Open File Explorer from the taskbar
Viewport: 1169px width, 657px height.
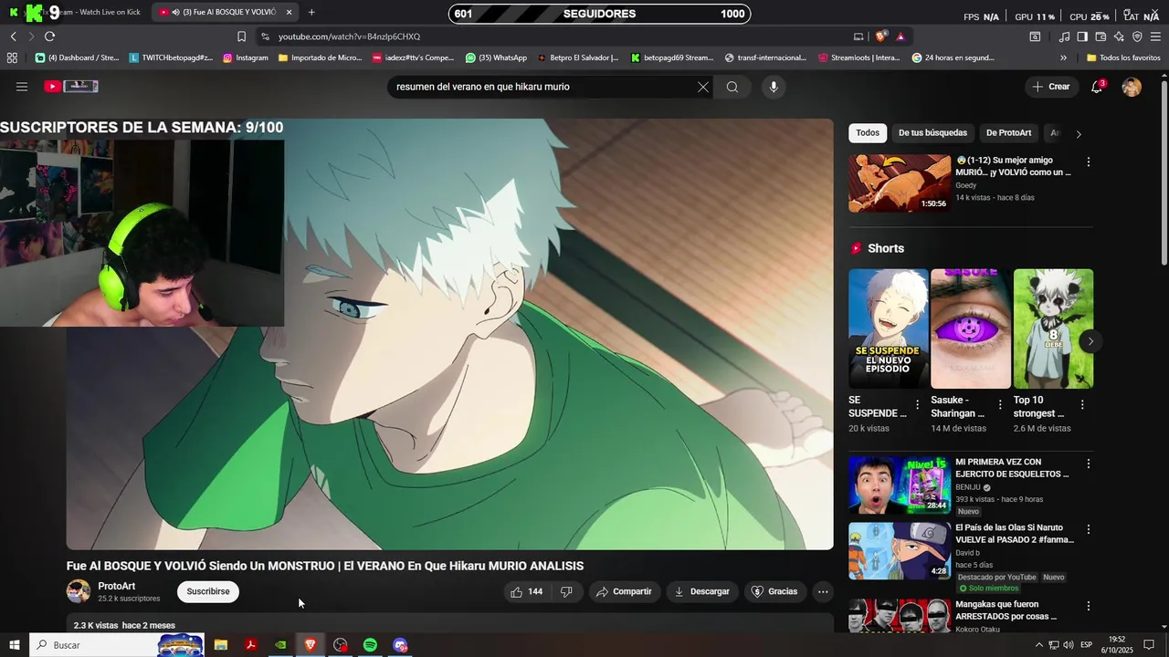(x=220, y=645)
